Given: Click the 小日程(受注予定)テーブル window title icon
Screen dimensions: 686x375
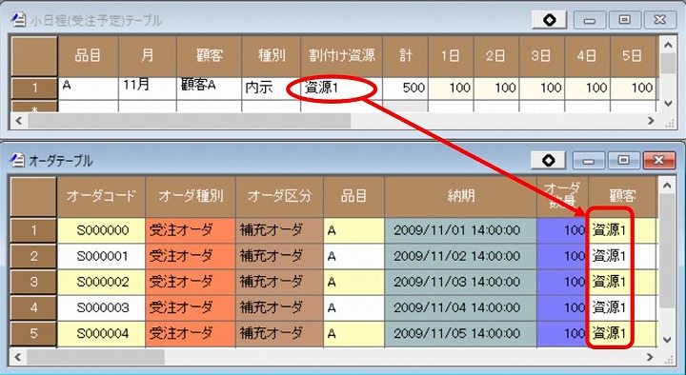Looking at the screenshot, I should [18, 20].
